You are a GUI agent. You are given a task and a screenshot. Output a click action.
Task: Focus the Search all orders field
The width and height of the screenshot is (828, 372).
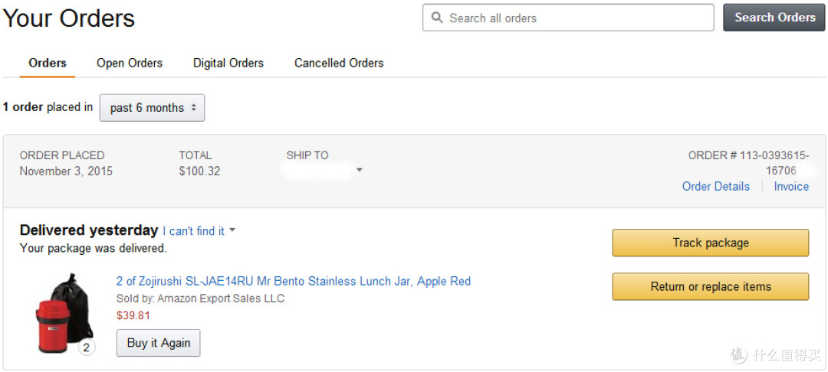pyautogui.click(x=568, y=18)
